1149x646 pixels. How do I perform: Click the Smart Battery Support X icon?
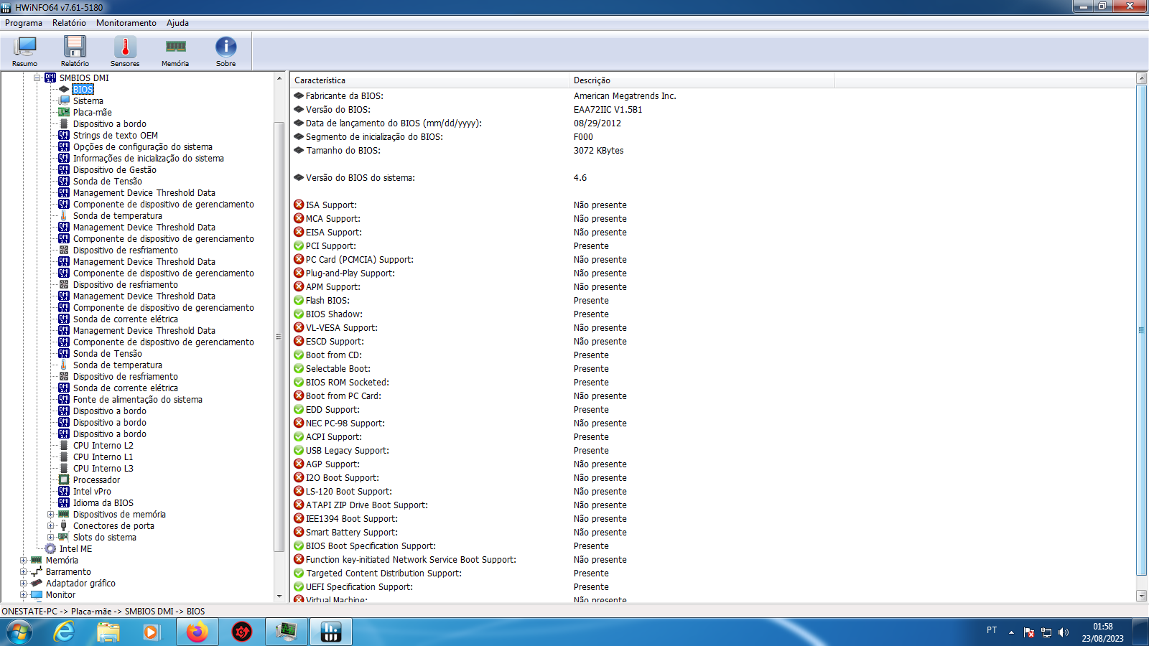[x=299, y=532]
